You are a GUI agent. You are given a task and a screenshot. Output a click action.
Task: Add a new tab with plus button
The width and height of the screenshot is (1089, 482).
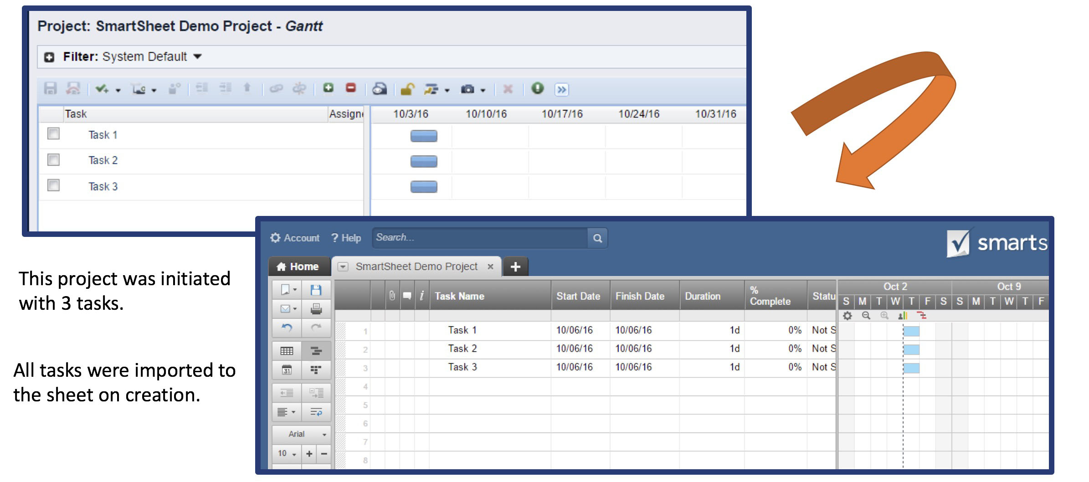coord(515,267)
